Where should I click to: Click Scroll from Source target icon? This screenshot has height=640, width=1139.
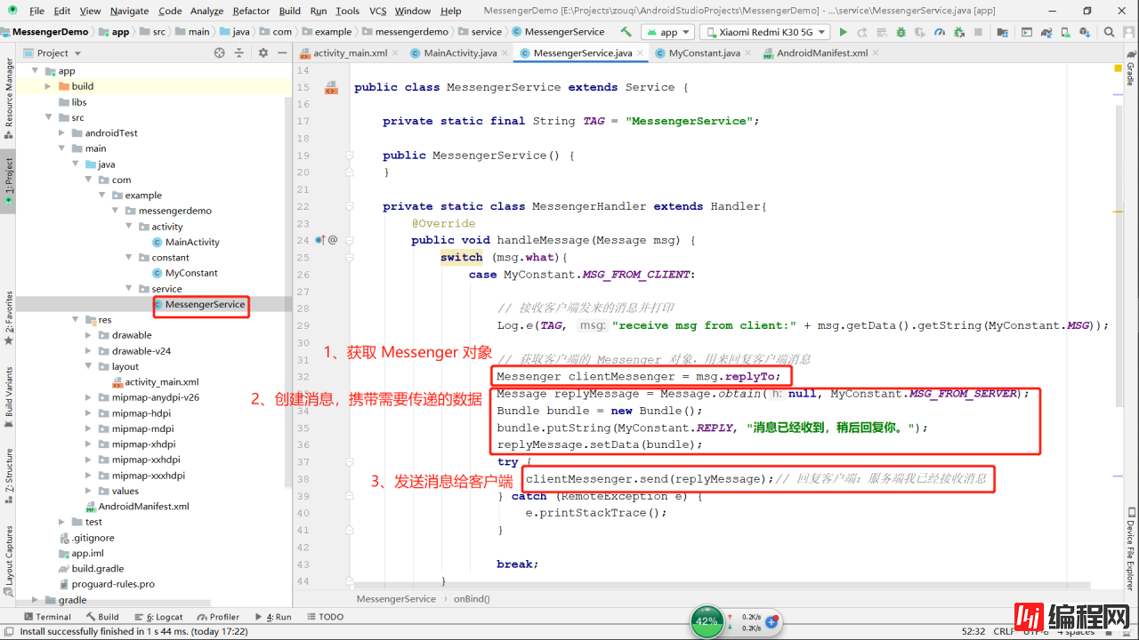tap(220, 52)
